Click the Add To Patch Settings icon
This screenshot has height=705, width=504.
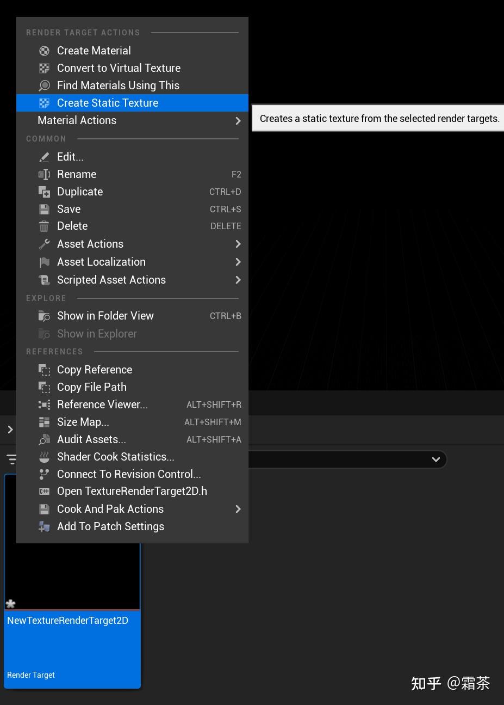44,526
